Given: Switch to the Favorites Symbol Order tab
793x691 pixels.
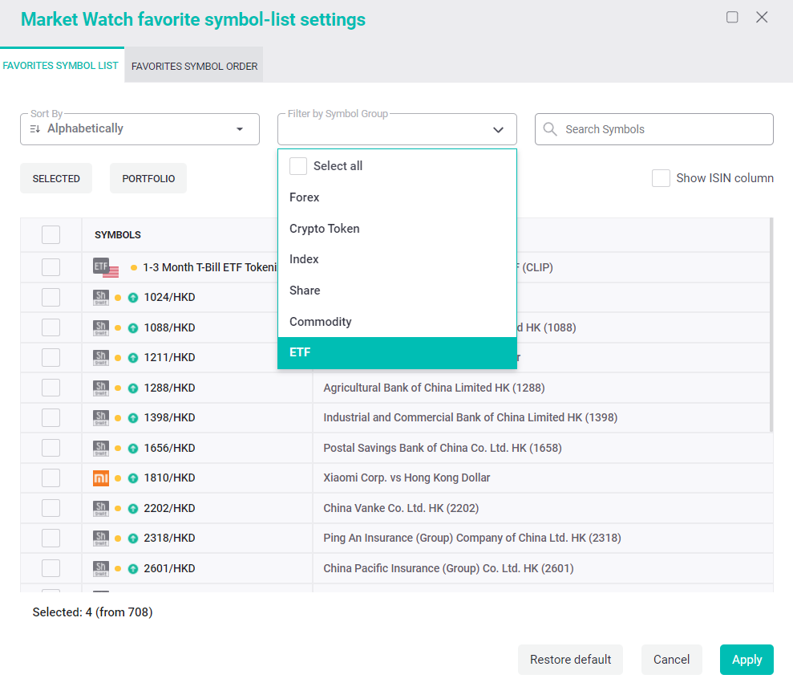Looking at the screenshot, I should coord(194,66).
